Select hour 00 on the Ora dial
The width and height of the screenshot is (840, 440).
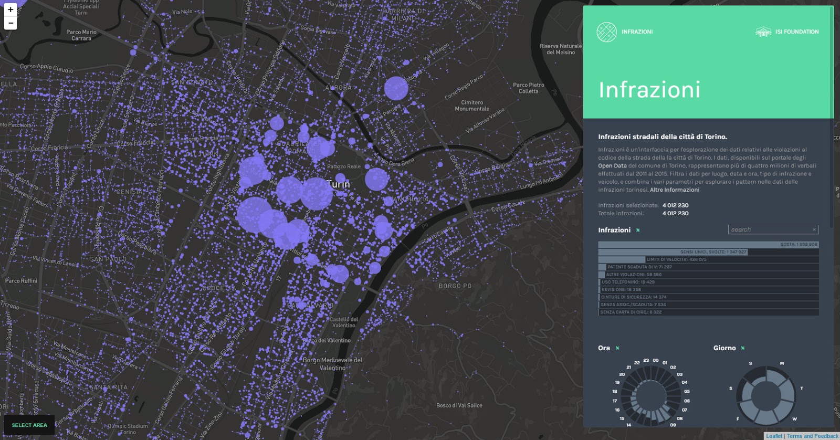[656, 360]
